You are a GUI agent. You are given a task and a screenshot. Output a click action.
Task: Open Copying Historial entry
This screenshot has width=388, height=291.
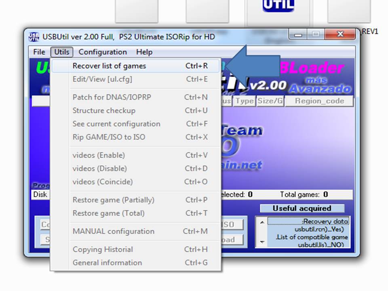(135, 249)
